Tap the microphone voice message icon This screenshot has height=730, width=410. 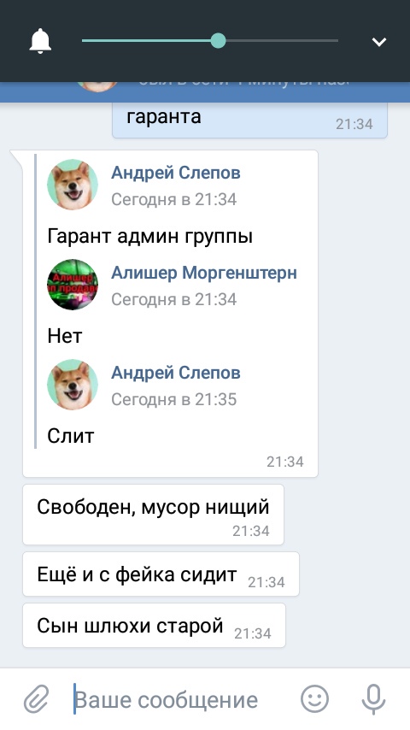tap(374, 699)
